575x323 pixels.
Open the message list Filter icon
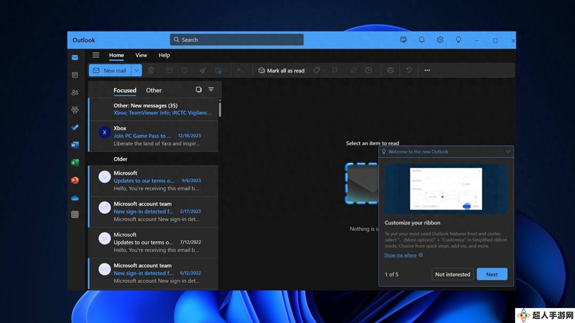[x=211, y=89]
